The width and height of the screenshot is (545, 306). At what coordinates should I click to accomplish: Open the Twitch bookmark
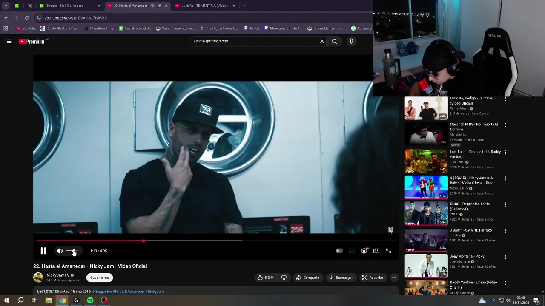[x=251, y=28]
